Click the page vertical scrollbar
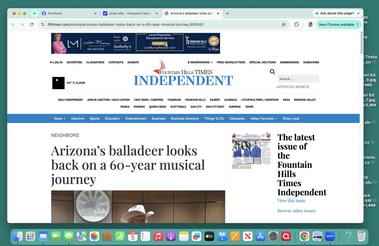The image size is (379, 246). click(x=361, y=43)
